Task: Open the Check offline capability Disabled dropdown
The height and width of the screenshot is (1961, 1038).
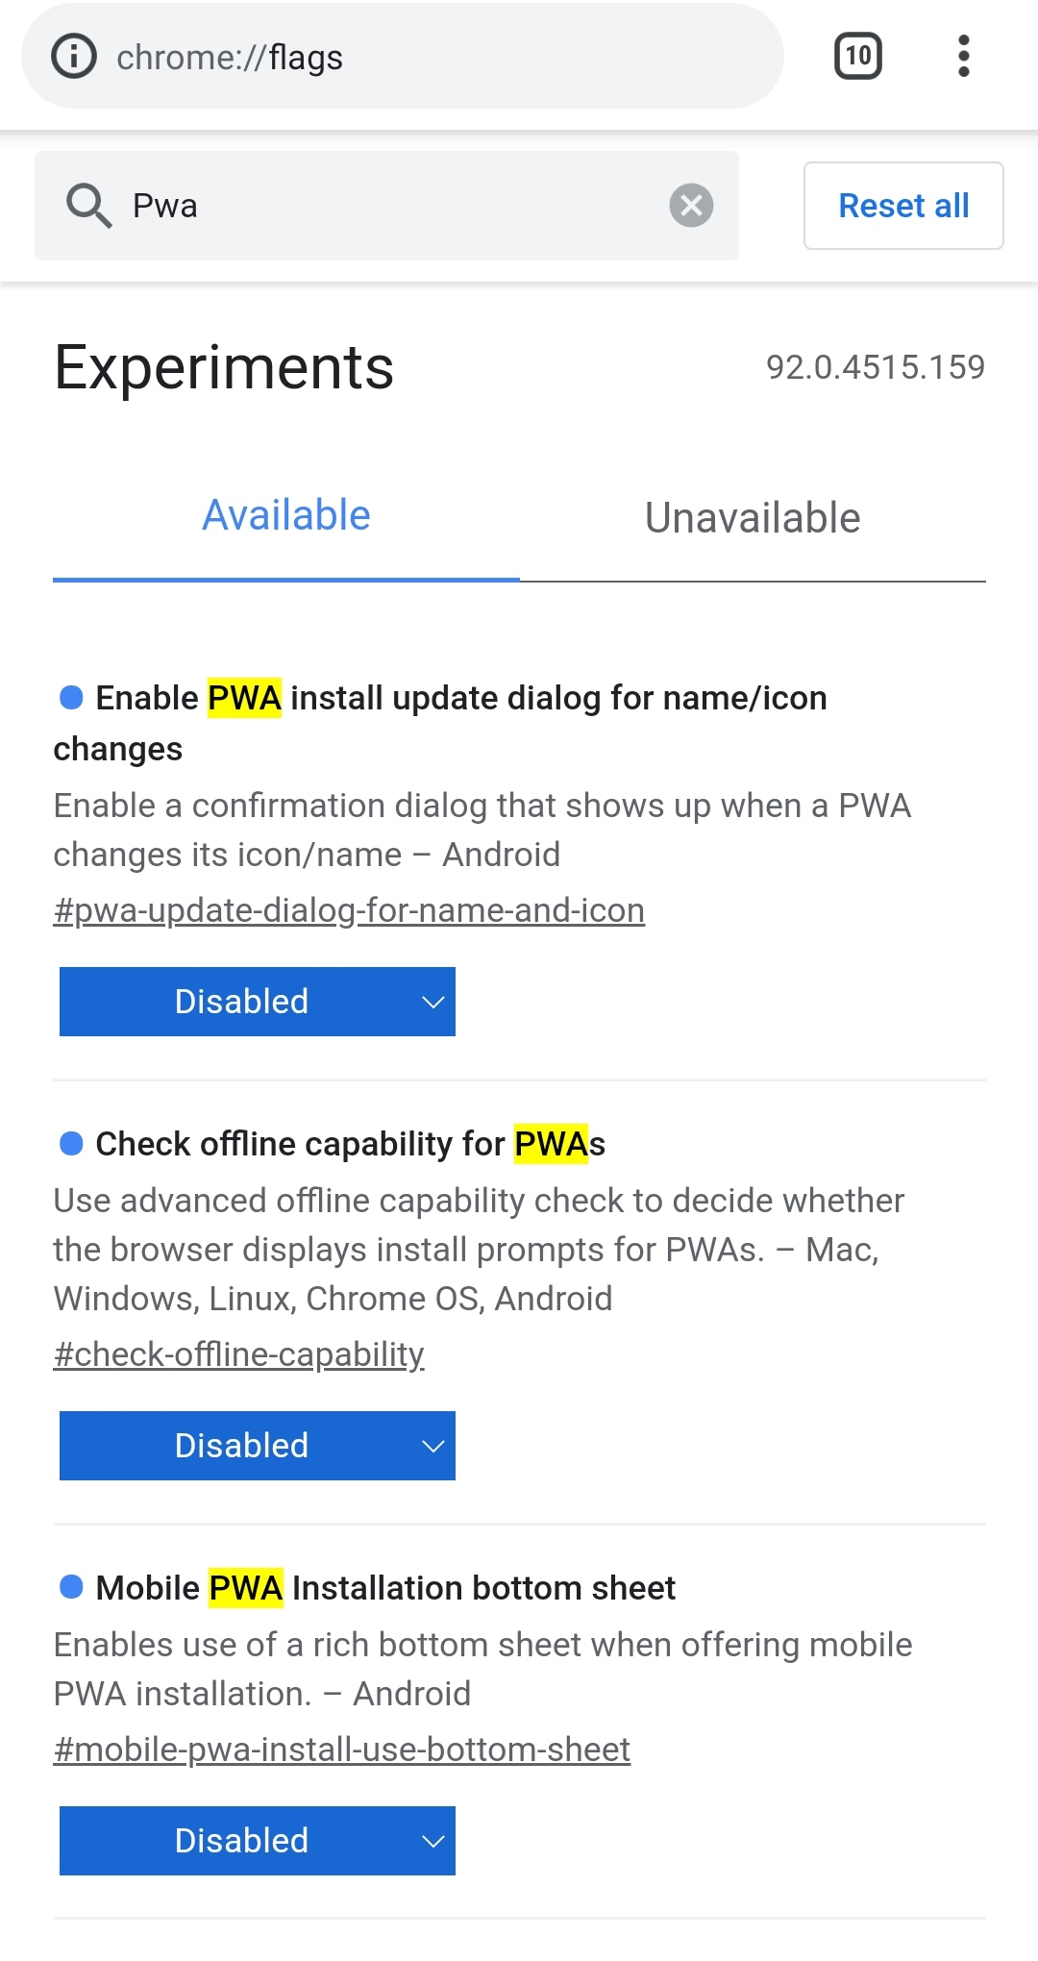Action: (258, 1446)
